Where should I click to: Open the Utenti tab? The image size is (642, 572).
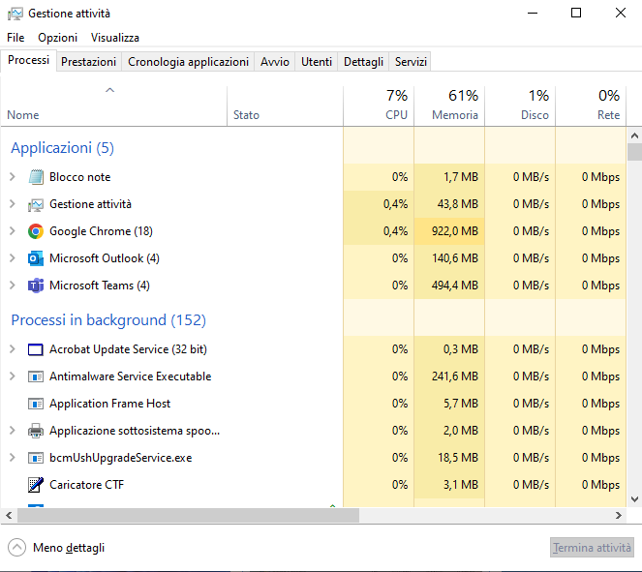tap(317, 62)
